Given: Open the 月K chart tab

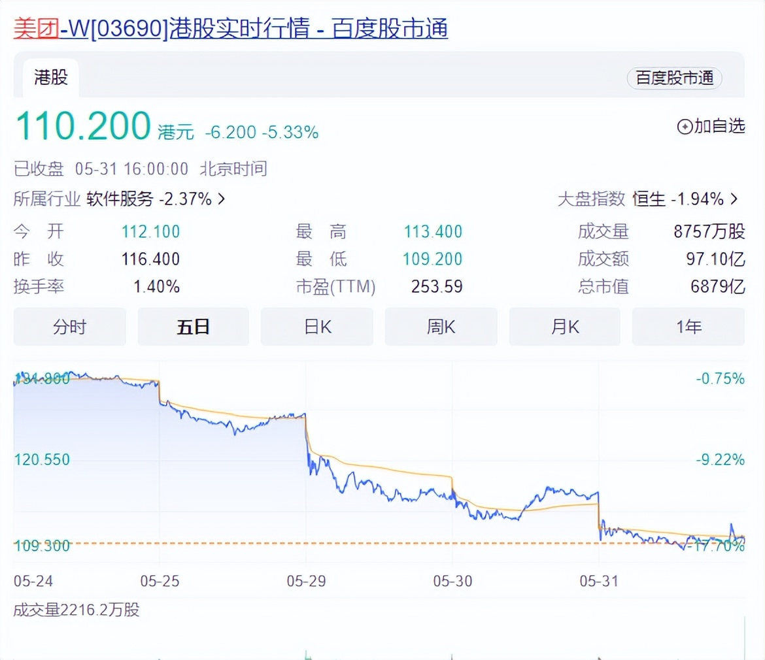Looking at the screenshot, I should [564, 327].
